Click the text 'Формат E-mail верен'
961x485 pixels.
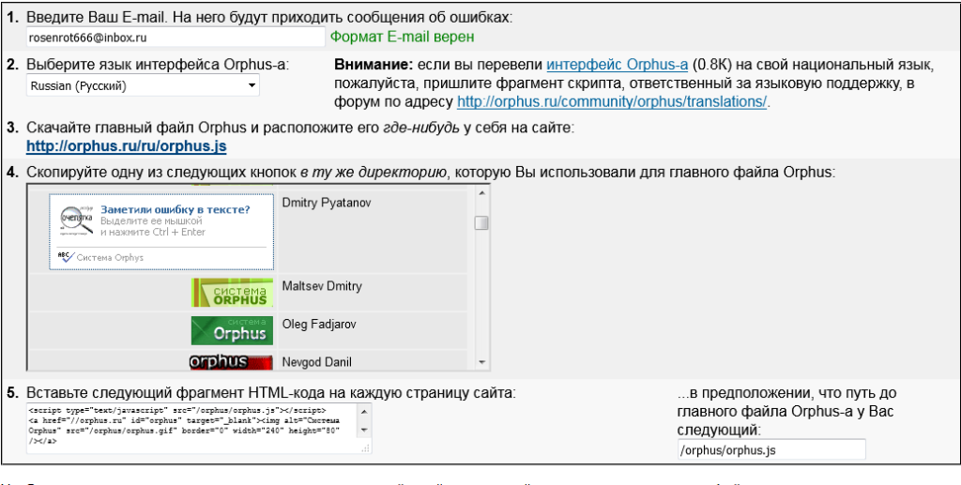[402, 38]
